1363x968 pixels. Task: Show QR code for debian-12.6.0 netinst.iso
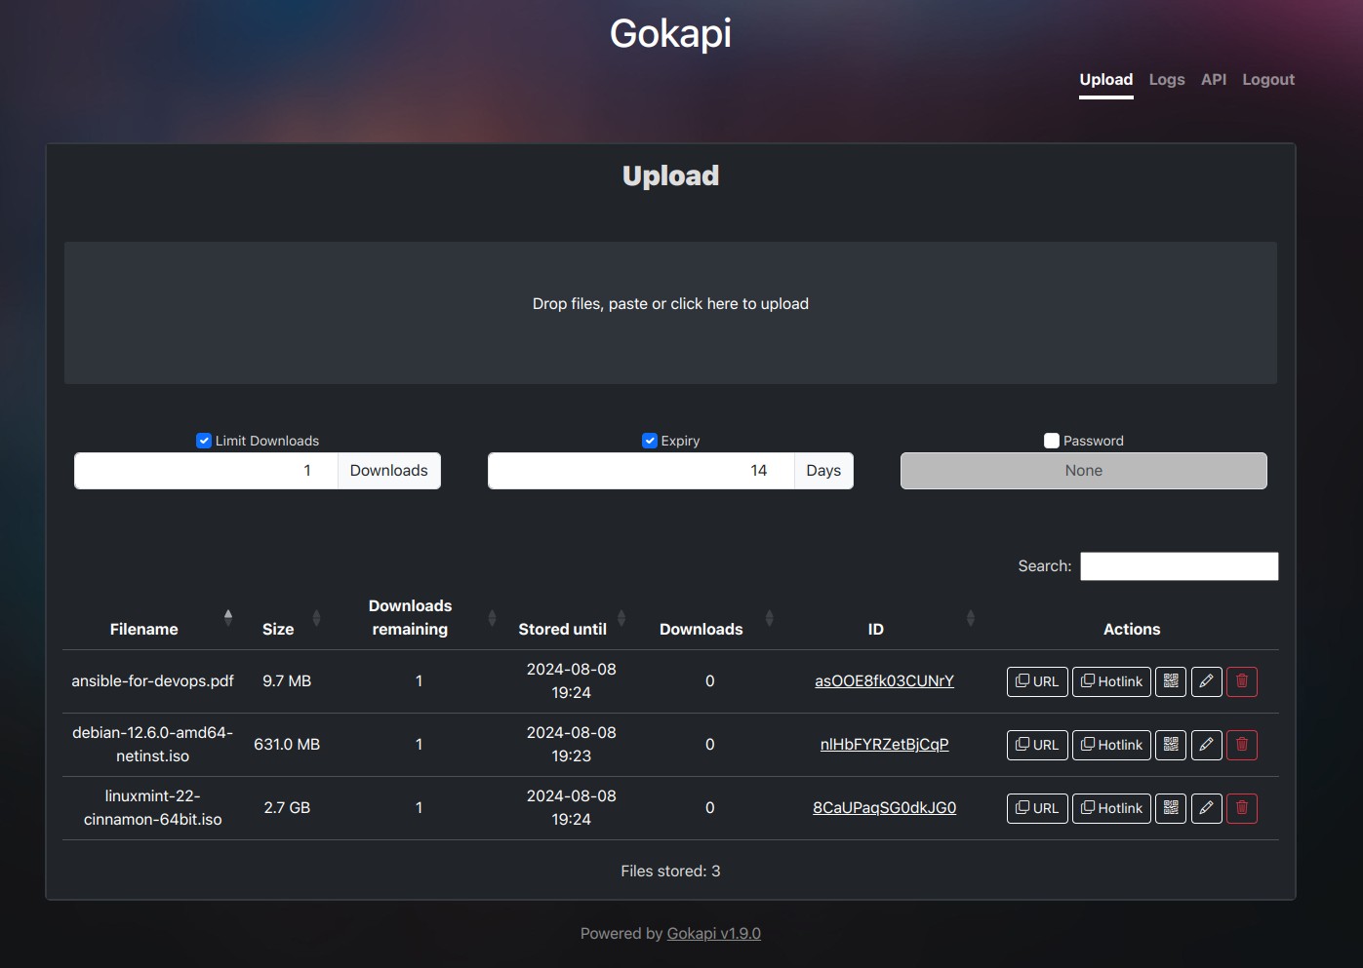pyautogui.click(x=1171, y=745)
